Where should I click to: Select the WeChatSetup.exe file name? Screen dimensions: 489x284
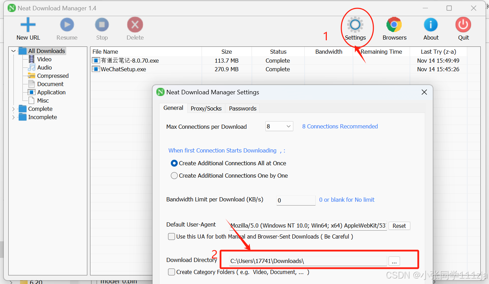coord(123,69)
